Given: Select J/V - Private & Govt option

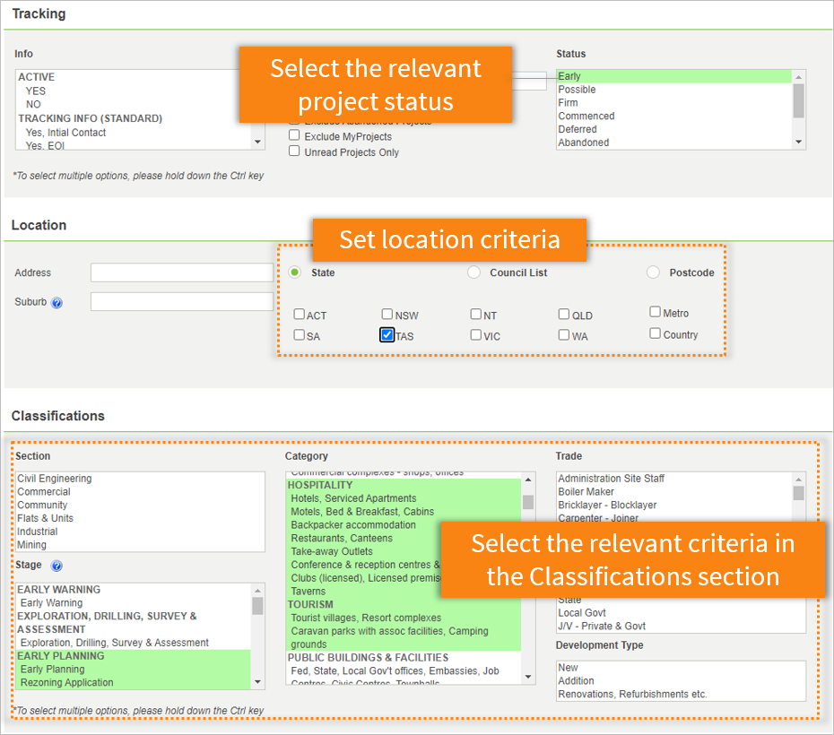Looking at the screenshot, I should click(681, 627).
